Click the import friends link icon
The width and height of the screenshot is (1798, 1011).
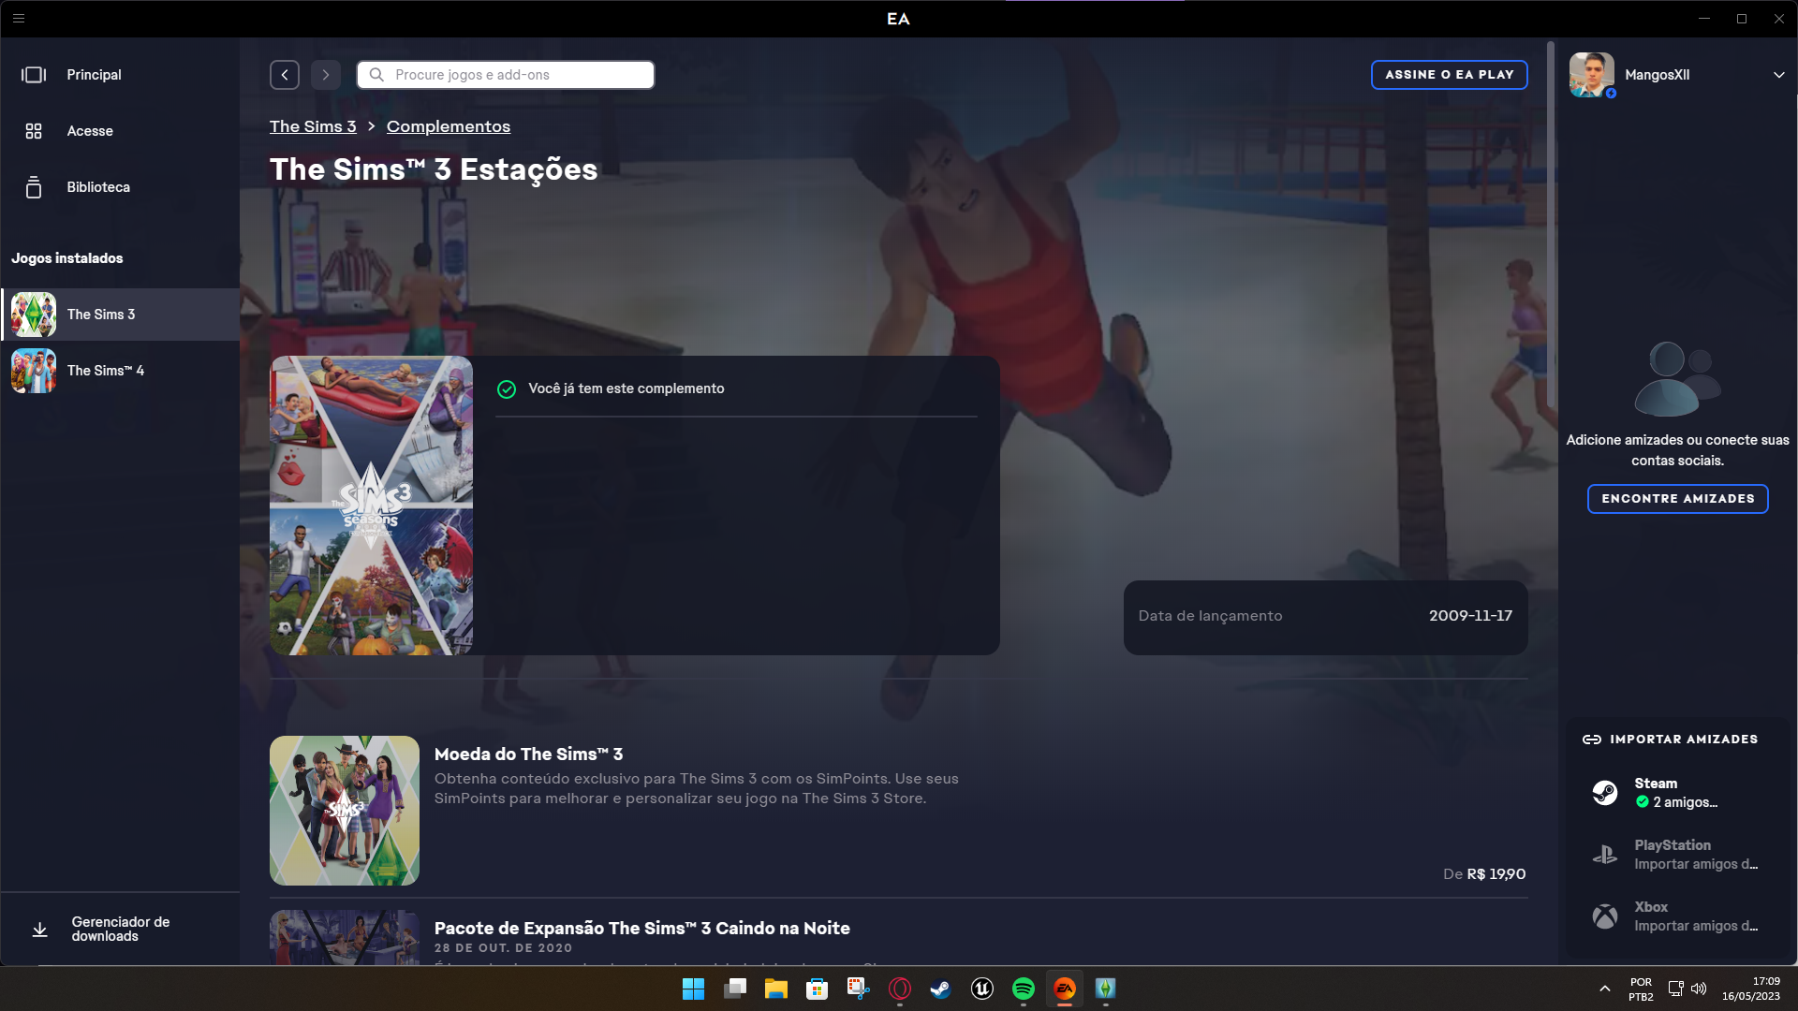pos(1591,740)
